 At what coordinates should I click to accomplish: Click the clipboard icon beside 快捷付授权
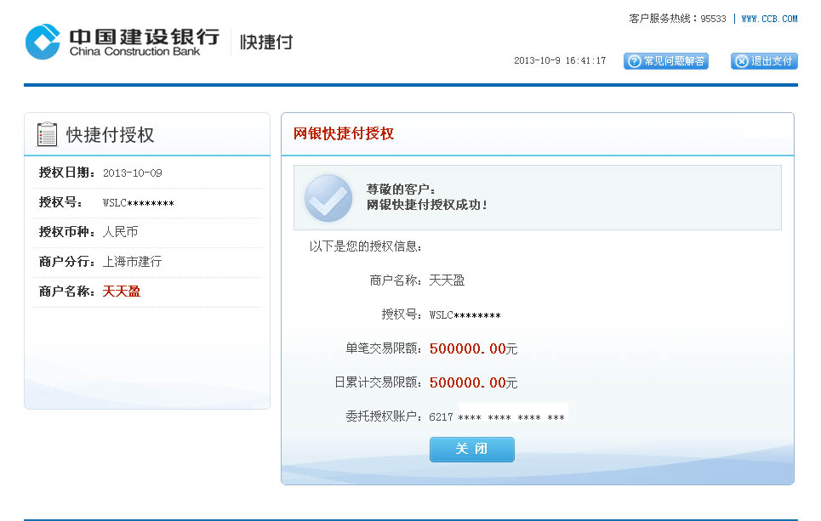pyautogui.click(x=47, y=134)
